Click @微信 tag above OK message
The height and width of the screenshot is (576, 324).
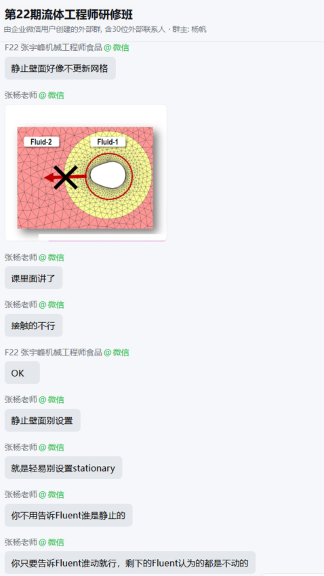117,353
